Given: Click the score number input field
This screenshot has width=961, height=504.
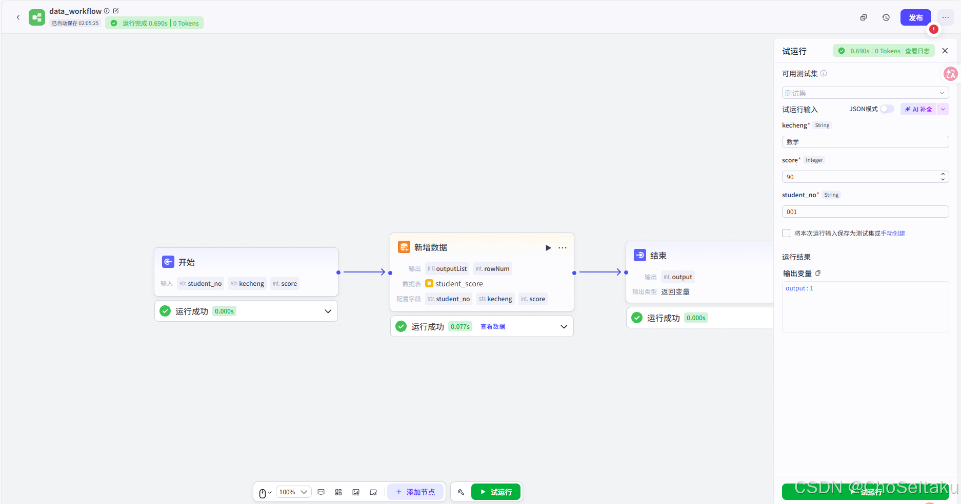Looking at the screenshot, I should (865, 177).
